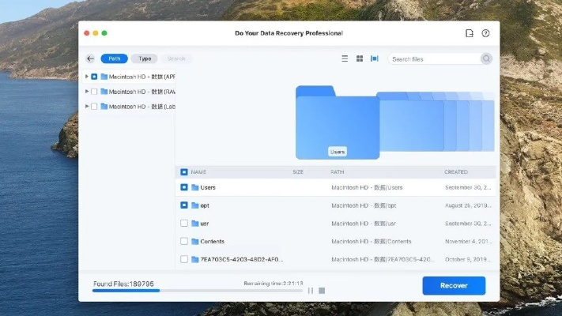The height and width of the screenshot is (316, 562).
Task: Go back with the left arrow button
Action: click(90, 58)
